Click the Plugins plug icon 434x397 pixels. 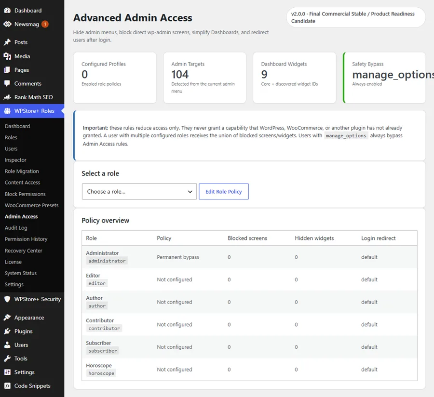(7, 331)
